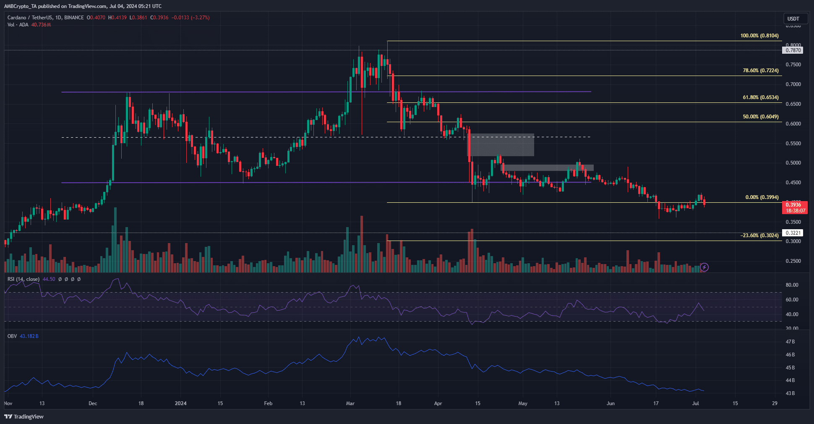Click the Nov date on time axis
814x424 pixels.
click(8, 403)
